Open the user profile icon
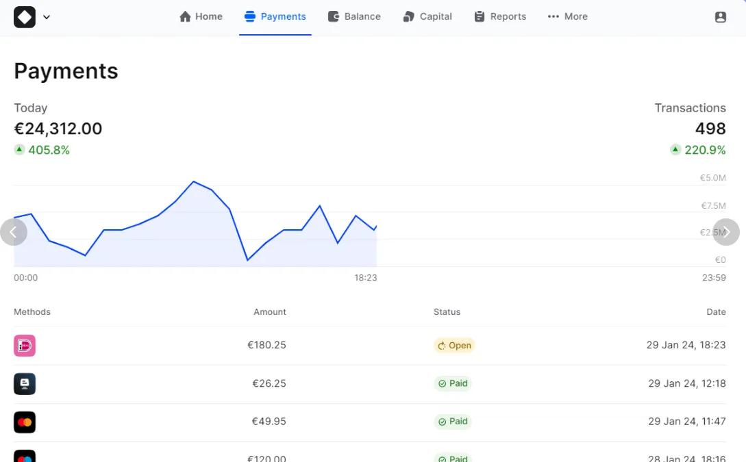This screenshot has width=746, height=462. pos(720,17)
